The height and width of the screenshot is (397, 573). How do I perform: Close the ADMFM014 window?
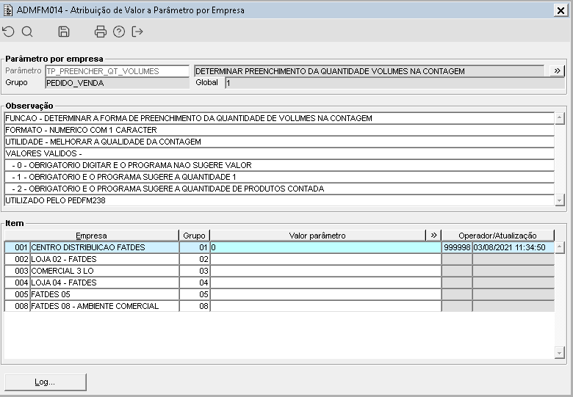coord(561,10)
